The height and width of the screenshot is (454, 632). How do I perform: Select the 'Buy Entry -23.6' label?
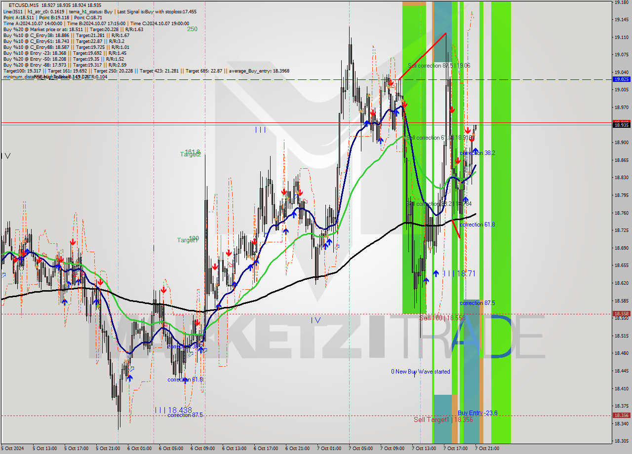click(477, 413)
